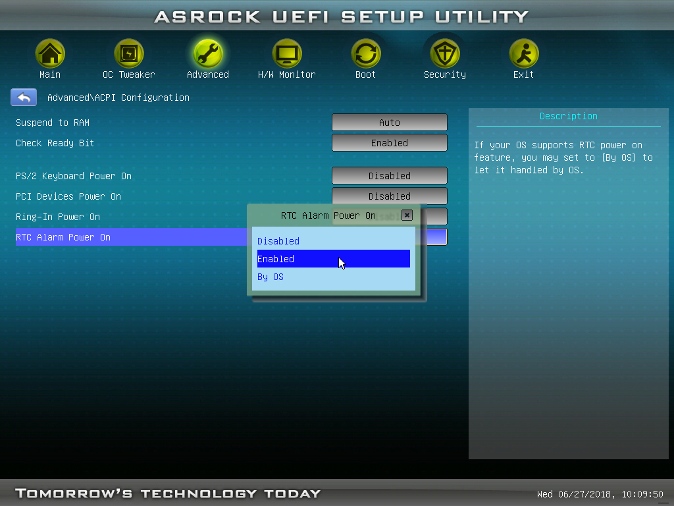674x506 pixels.
Task: Close the RTC Alarm Power On popup
Action: 407,215
